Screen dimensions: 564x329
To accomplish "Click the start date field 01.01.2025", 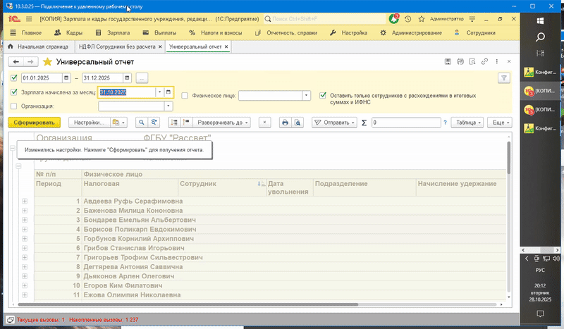I will (42, 78).
